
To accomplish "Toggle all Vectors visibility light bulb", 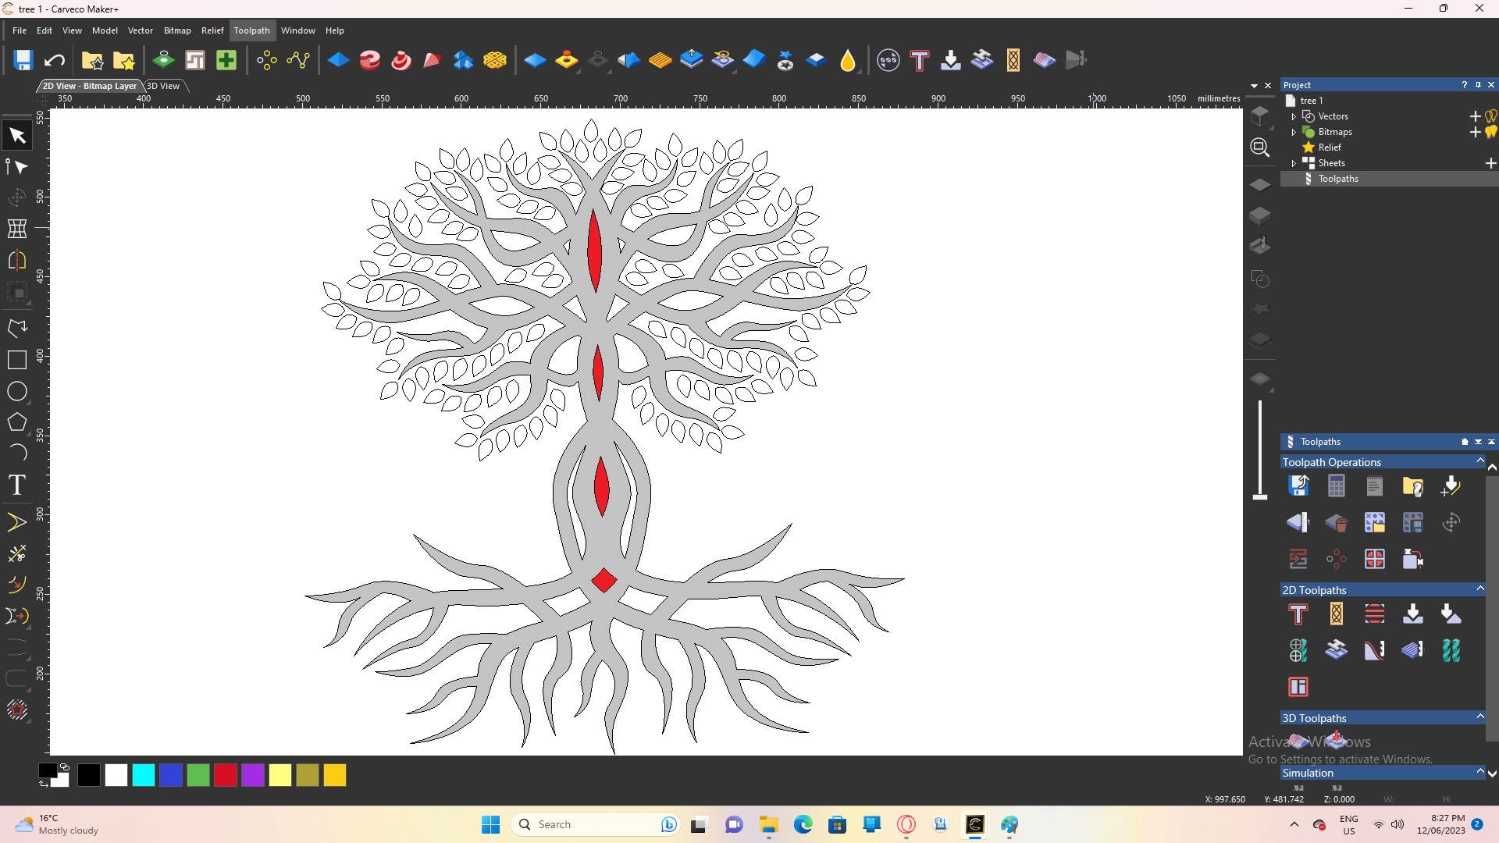I will pyautogui.click(x=1491, y=116).
